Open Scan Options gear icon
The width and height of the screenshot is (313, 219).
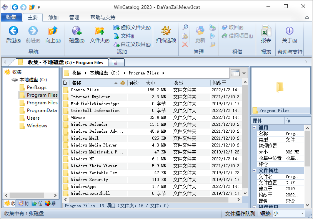pos(166,35)
